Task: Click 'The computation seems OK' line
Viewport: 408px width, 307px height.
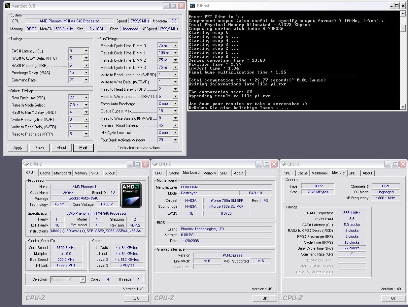Action: click(x=221, y=92)
